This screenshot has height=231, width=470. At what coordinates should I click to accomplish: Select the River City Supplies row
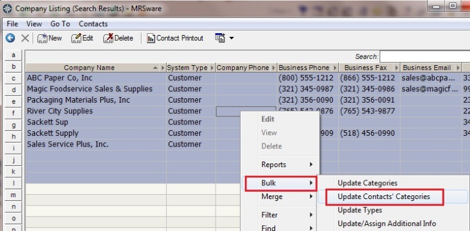[x=248, y=111]
